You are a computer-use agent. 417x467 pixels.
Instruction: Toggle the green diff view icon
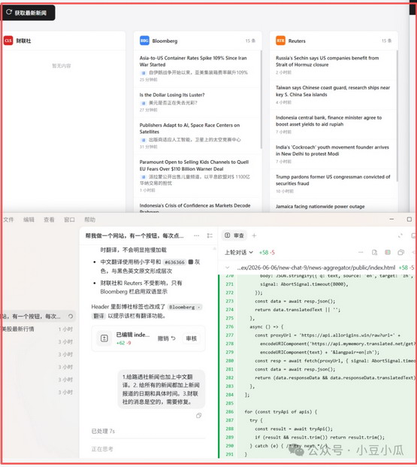pyautogui.click(x=388, y=252)
